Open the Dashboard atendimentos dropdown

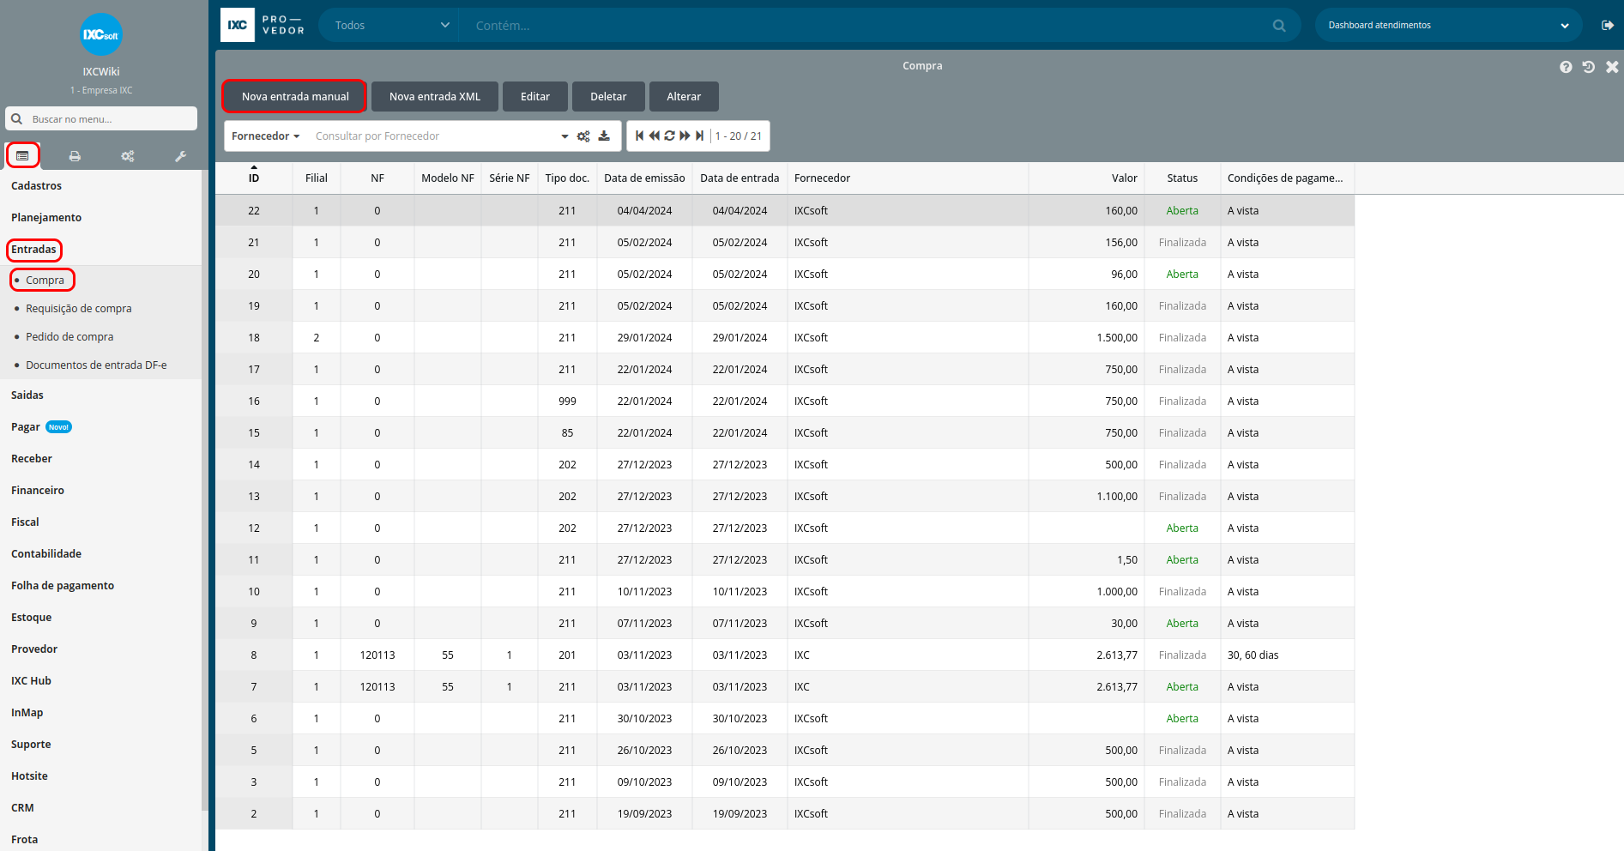[1448, 25]
